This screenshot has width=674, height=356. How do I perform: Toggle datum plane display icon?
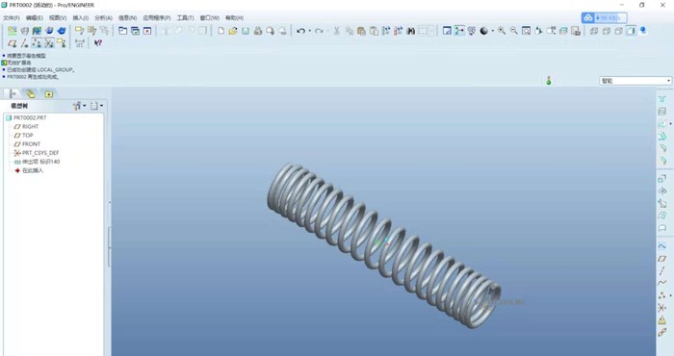[x=12, y=43]
